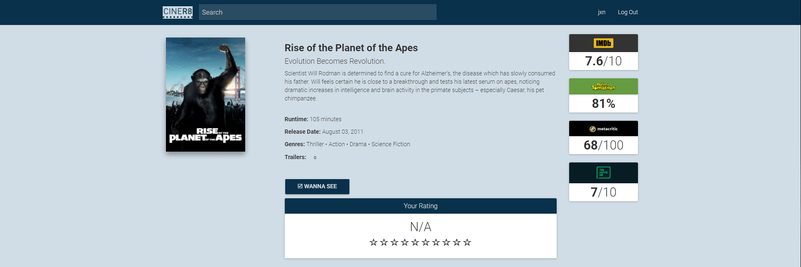Screen dimensions: 801x267
Task: Click the eighth rating star
Action: coord(446,242)
